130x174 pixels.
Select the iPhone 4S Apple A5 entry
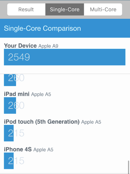[29, 149]
